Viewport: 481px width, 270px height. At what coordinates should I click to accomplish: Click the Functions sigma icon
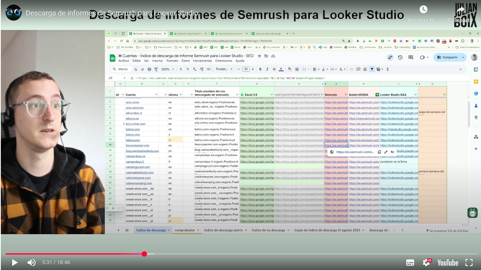(387, 69)
